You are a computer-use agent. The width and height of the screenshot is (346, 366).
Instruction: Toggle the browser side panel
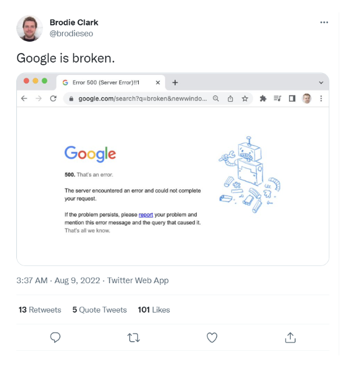pyautogui.click(x=292, y=99)
